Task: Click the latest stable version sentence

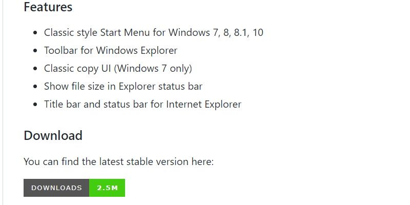Action: coord(119,161)
